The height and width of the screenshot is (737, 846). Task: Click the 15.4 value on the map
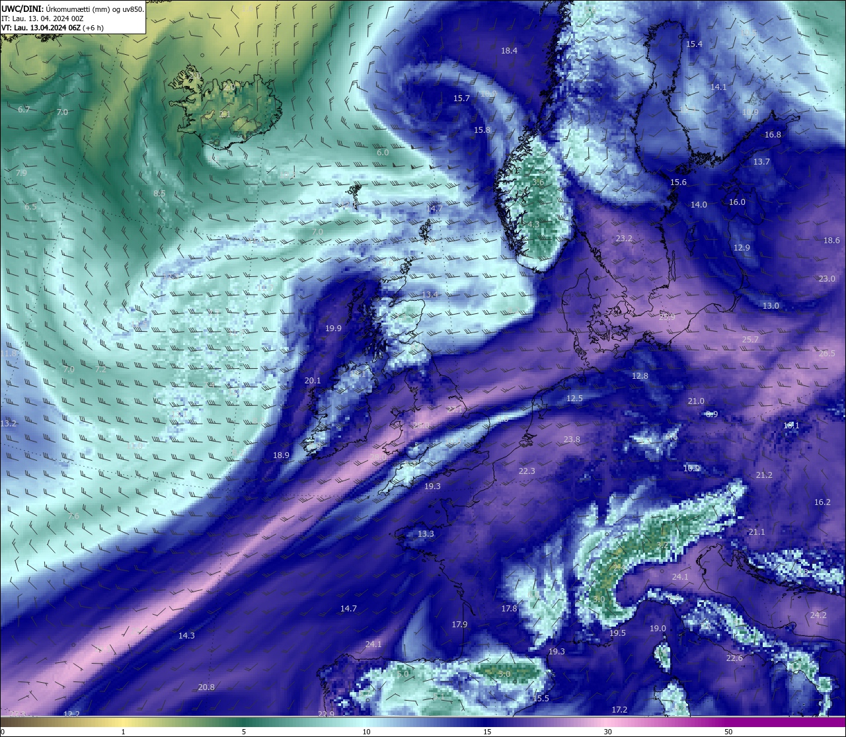pyautogui.click(x=694, y=44)
